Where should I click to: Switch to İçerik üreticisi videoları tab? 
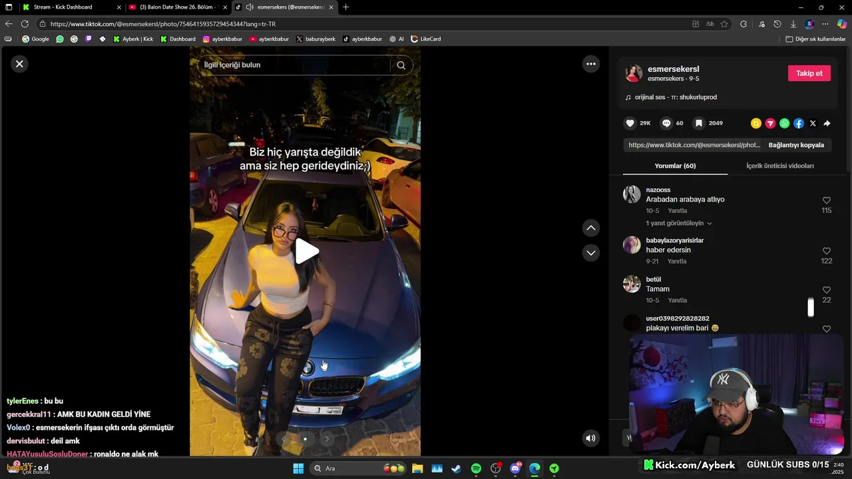click(x=780, y=166)
